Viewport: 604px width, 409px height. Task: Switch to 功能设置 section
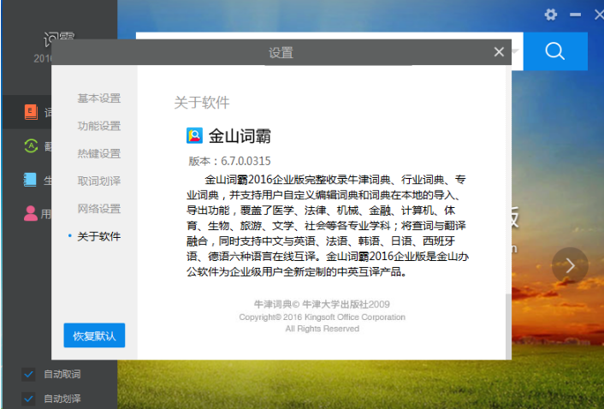99,126
